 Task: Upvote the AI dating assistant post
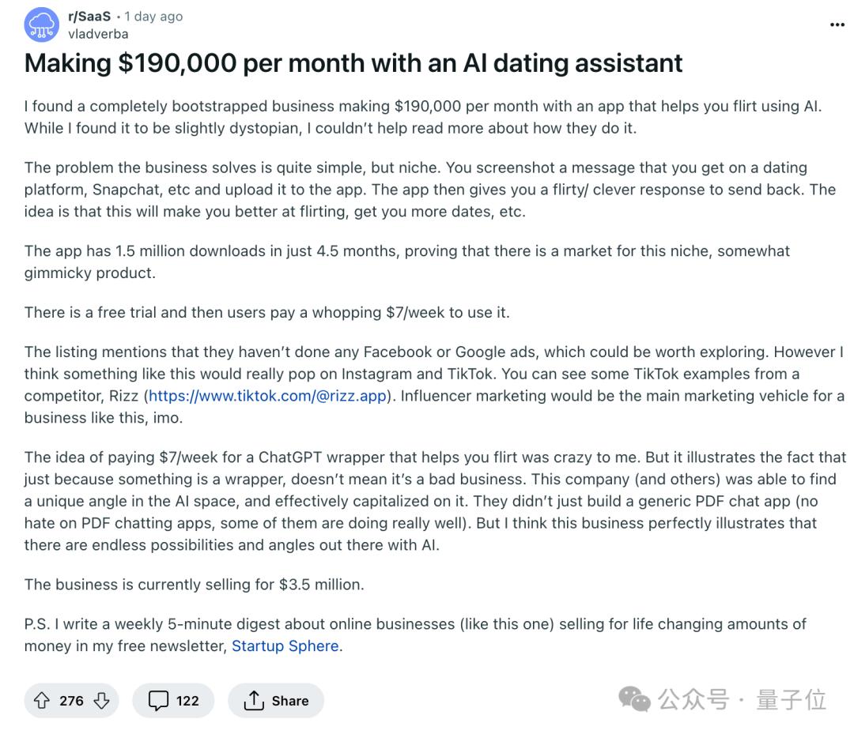(x=42, y=701)
